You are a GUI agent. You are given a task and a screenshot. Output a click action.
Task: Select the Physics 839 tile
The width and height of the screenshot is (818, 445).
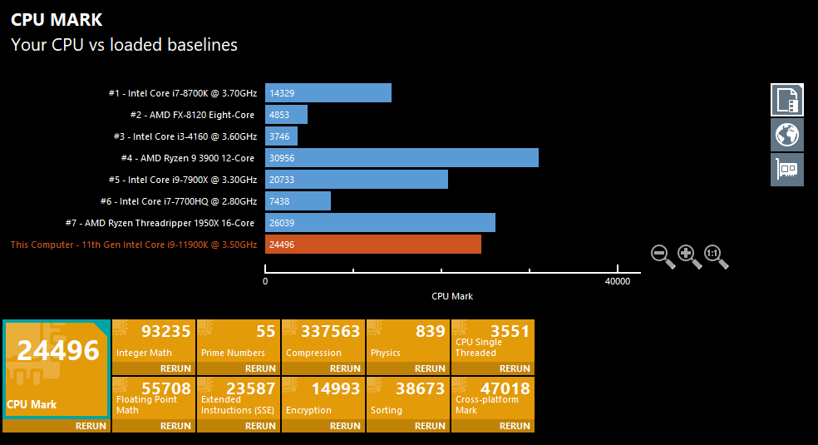pos(408,341)
